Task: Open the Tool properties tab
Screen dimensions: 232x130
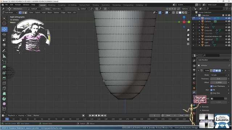Action: click(194, 61)
